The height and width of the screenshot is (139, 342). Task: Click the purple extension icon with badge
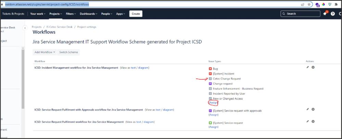click(318, 4)
